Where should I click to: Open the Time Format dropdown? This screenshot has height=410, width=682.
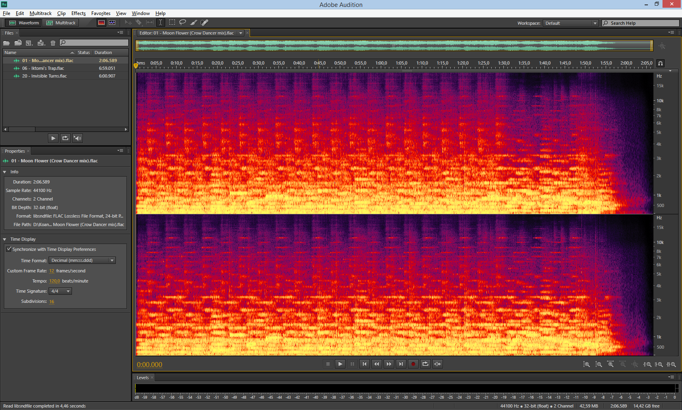click(82, 260)
